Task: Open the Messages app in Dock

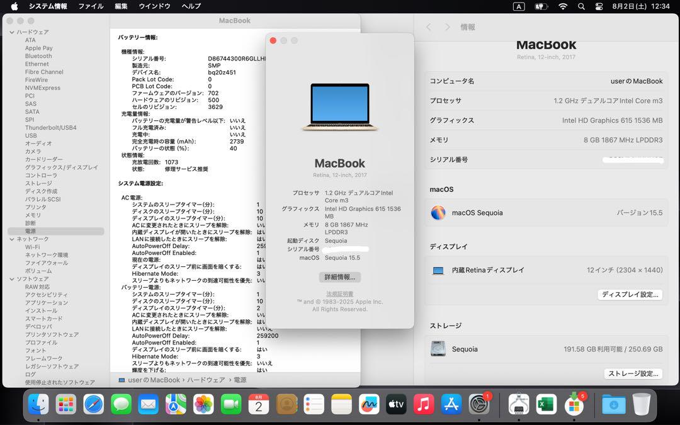Action: pos(121,405)
